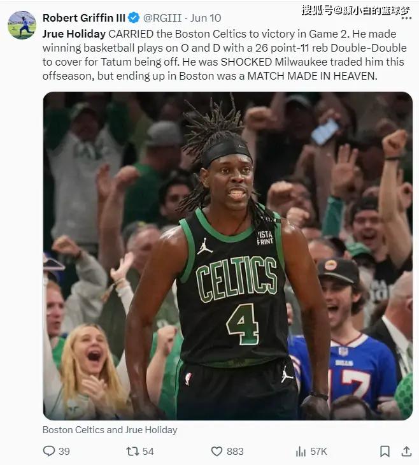Click the tweet body text
The image size is (419, 465).
tap(225, 55)
